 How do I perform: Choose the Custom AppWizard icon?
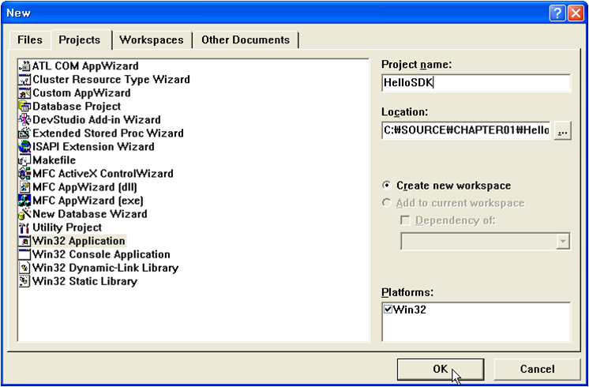[24, 93]
